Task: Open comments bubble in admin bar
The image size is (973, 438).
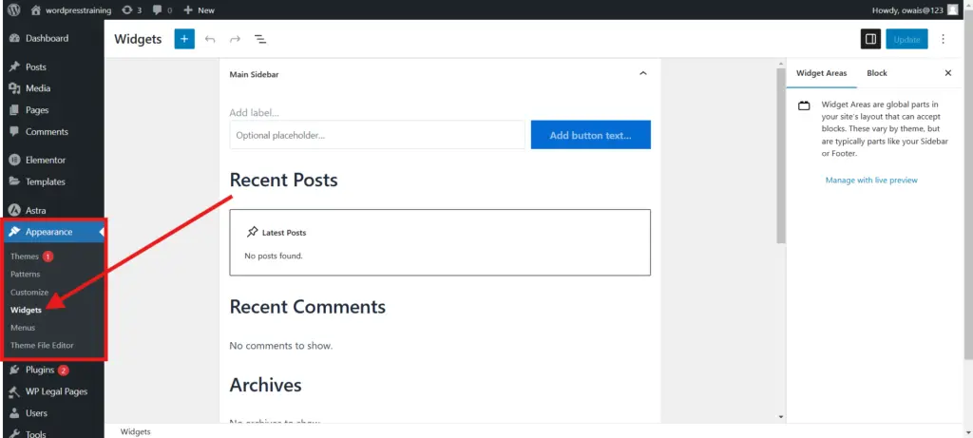Action: [162, 10]
